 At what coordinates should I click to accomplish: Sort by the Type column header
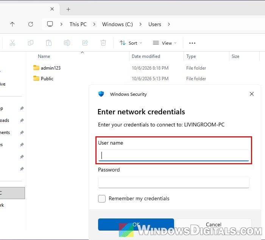[x=191, y=56]
